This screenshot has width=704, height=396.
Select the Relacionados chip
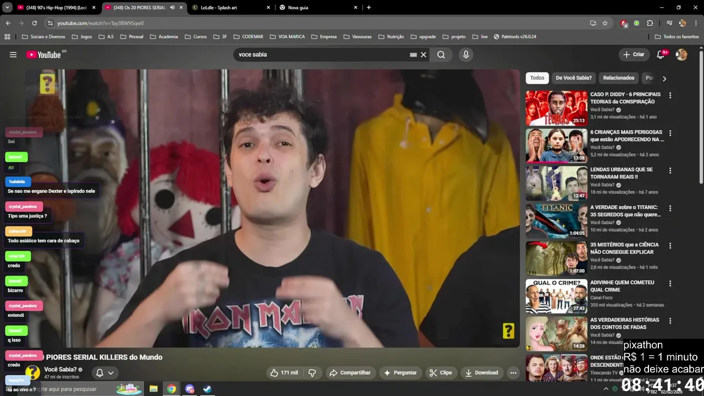click(x=619, y=78)
